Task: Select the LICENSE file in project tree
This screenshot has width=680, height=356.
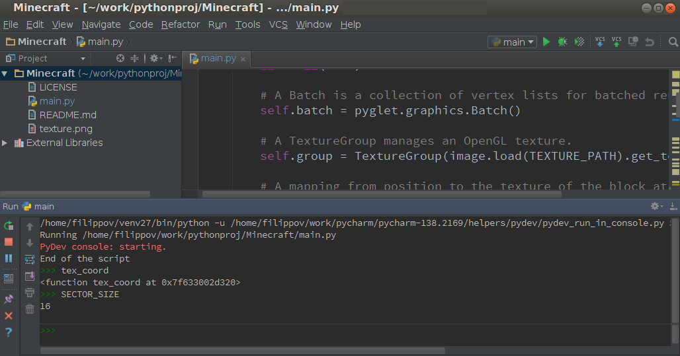Action: pyautogui.click(x=52, y=87)
